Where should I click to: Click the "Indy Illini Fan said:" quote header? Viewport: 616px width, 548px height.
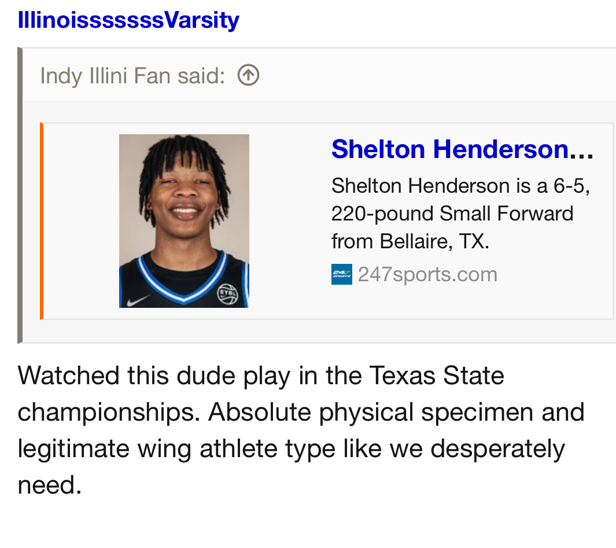(132, 76)
